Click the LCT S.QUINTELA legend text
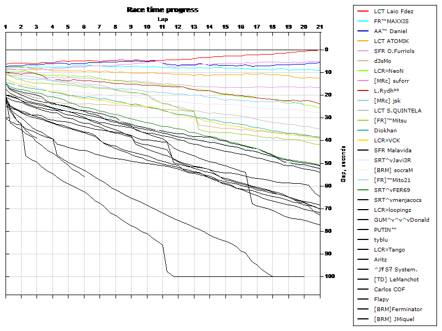442x331 pixels. point(399,110)
